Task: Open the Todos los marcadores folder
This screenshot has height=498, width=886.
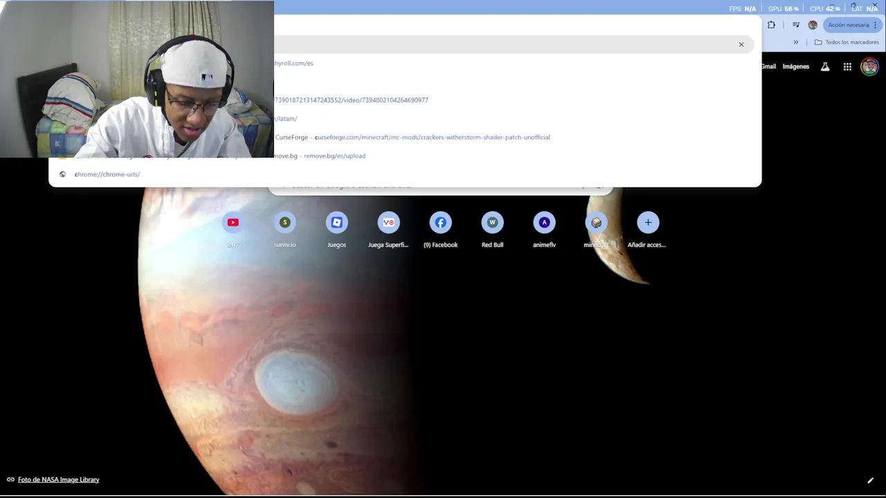Action: pos(847,42)
